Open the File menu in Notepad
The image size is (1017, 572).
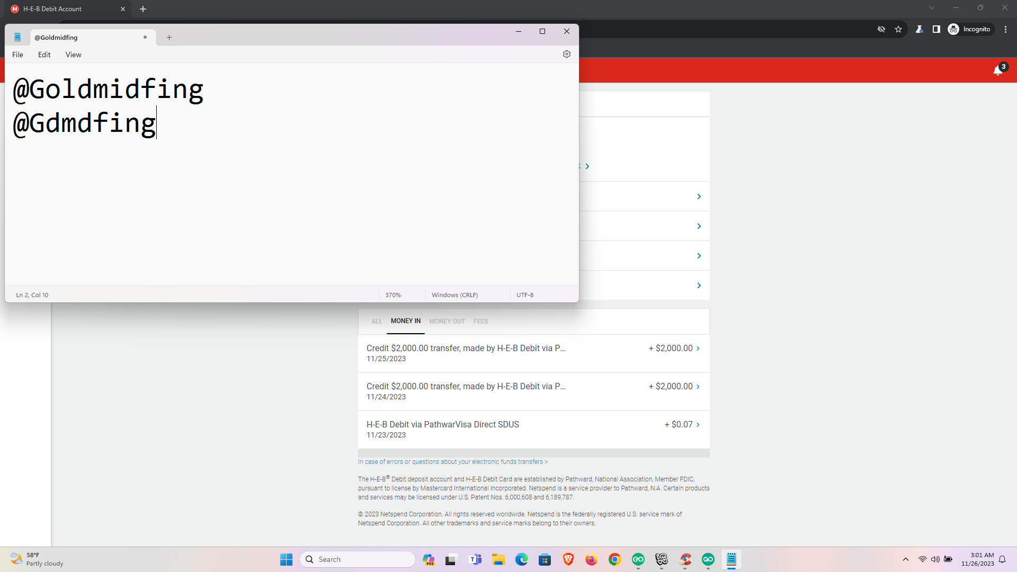point(17,55)
